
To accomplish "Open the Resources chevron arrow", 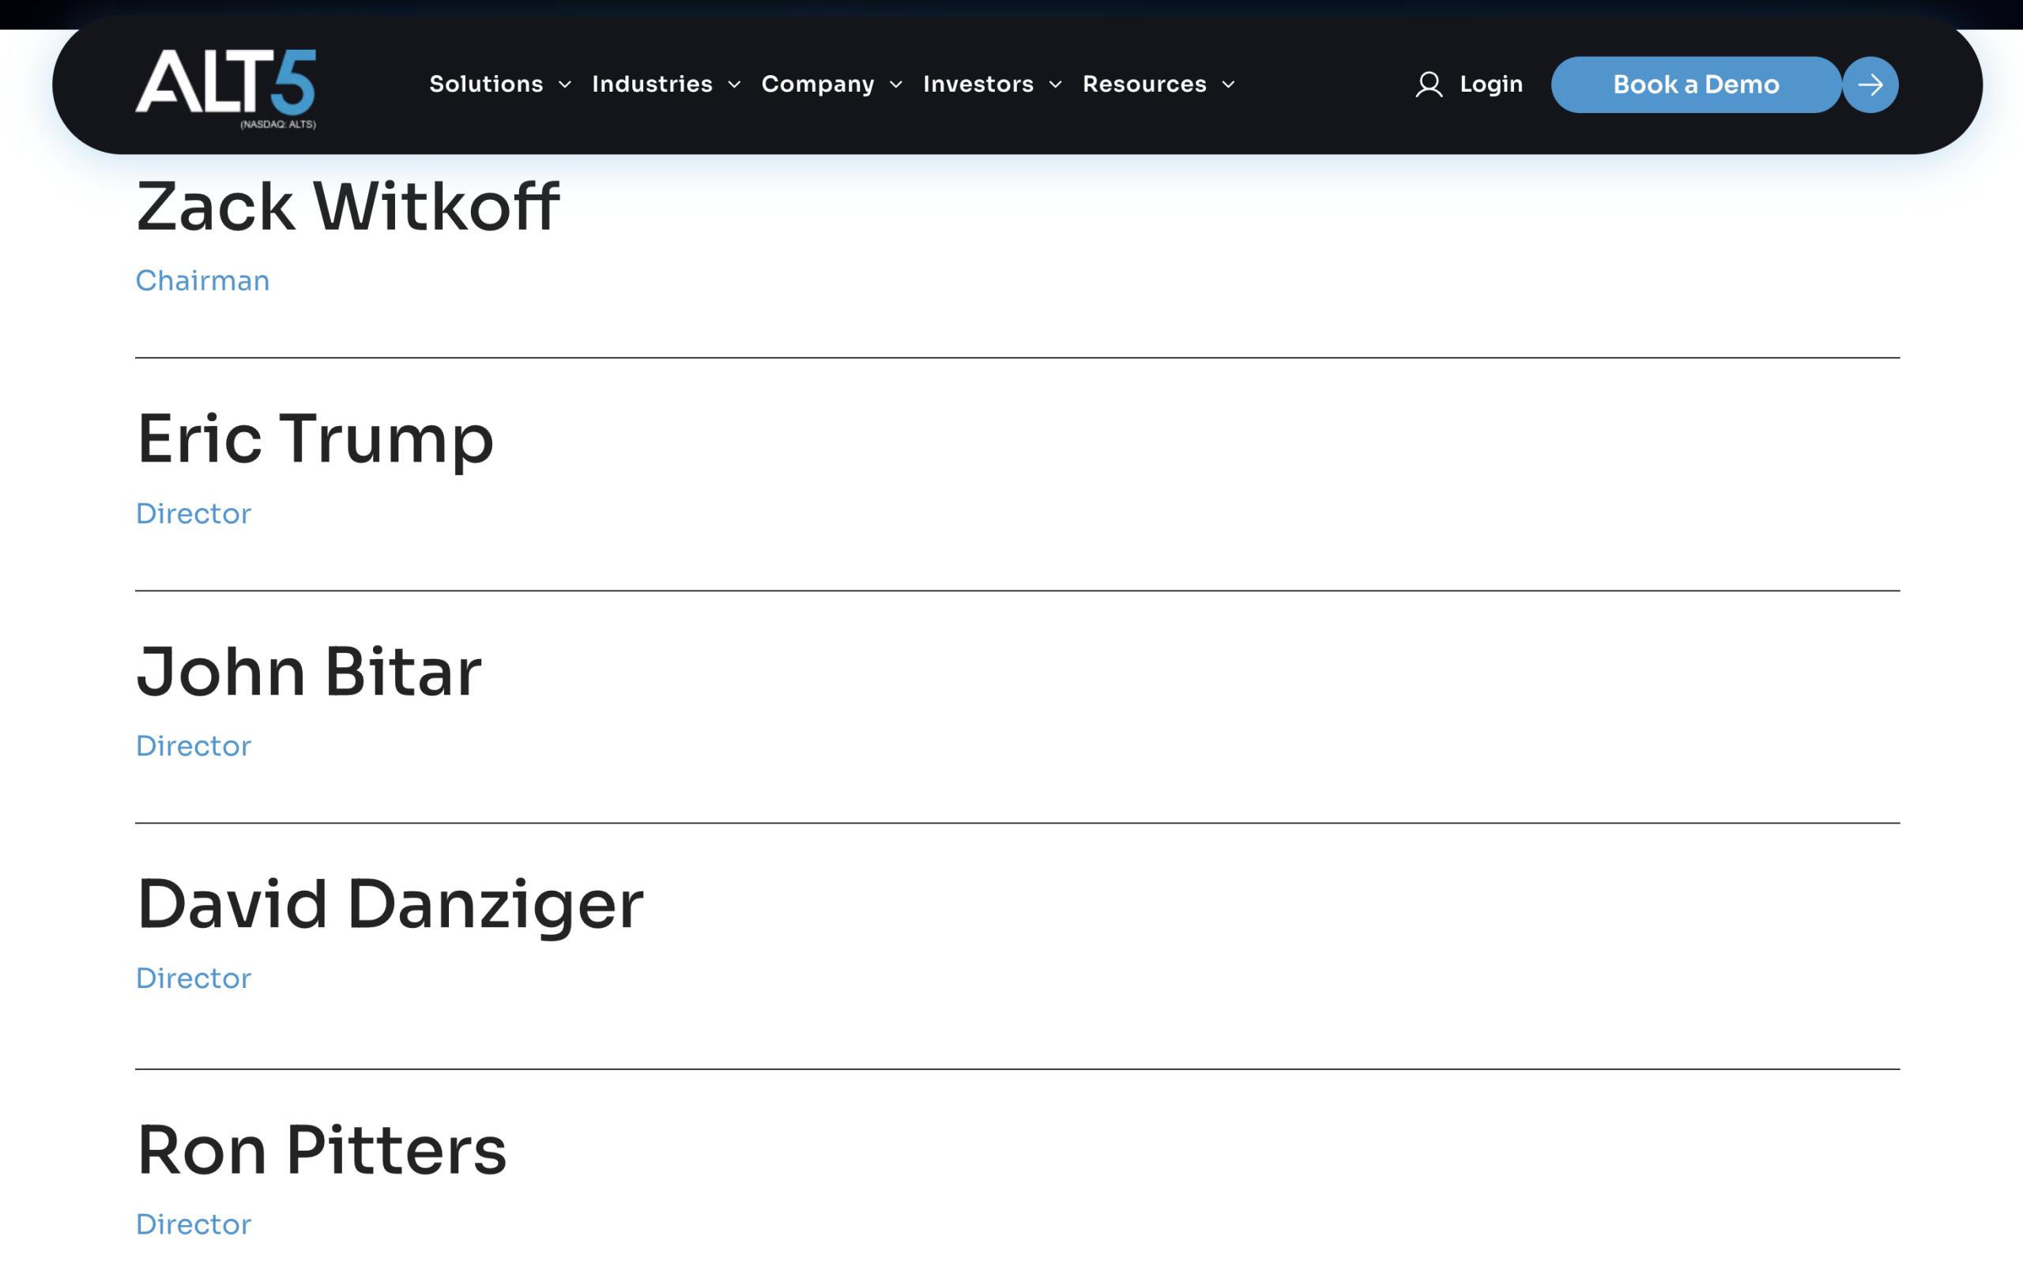I will pos(1228,85).
